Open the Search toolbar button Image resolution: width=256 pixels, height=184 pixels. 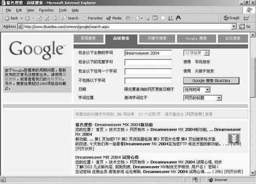point(70,18)
